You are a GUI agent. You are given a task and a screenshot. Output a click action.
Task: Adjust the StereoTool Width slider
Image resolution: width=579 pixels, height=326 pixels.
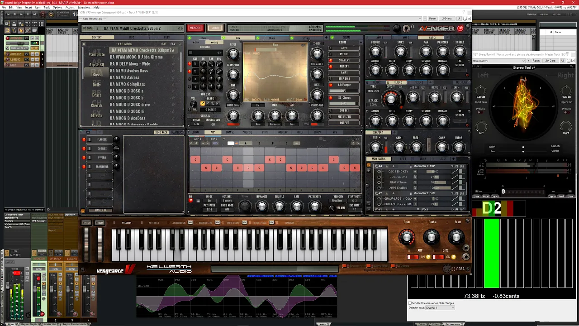523,147
